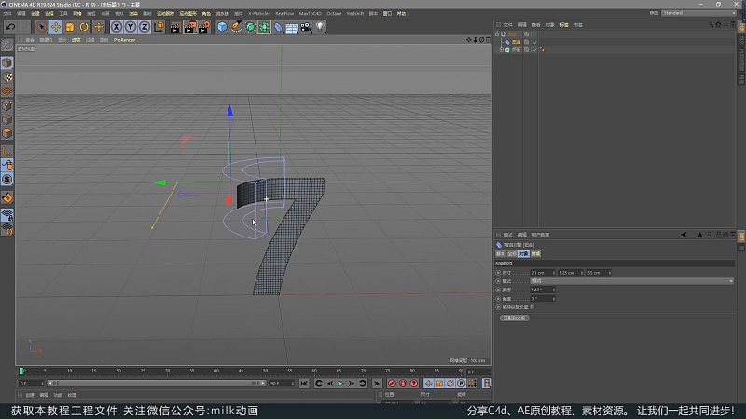Click the 140° strength field

click(x=541, y=290)
